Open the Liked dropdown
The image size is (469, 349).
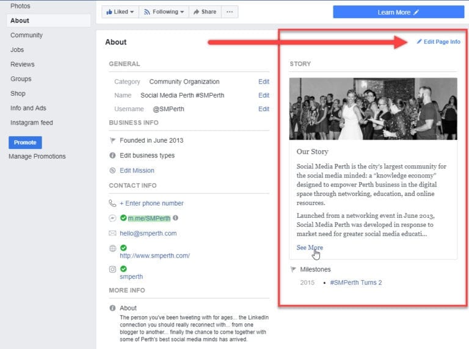click(x=120, y=12)
